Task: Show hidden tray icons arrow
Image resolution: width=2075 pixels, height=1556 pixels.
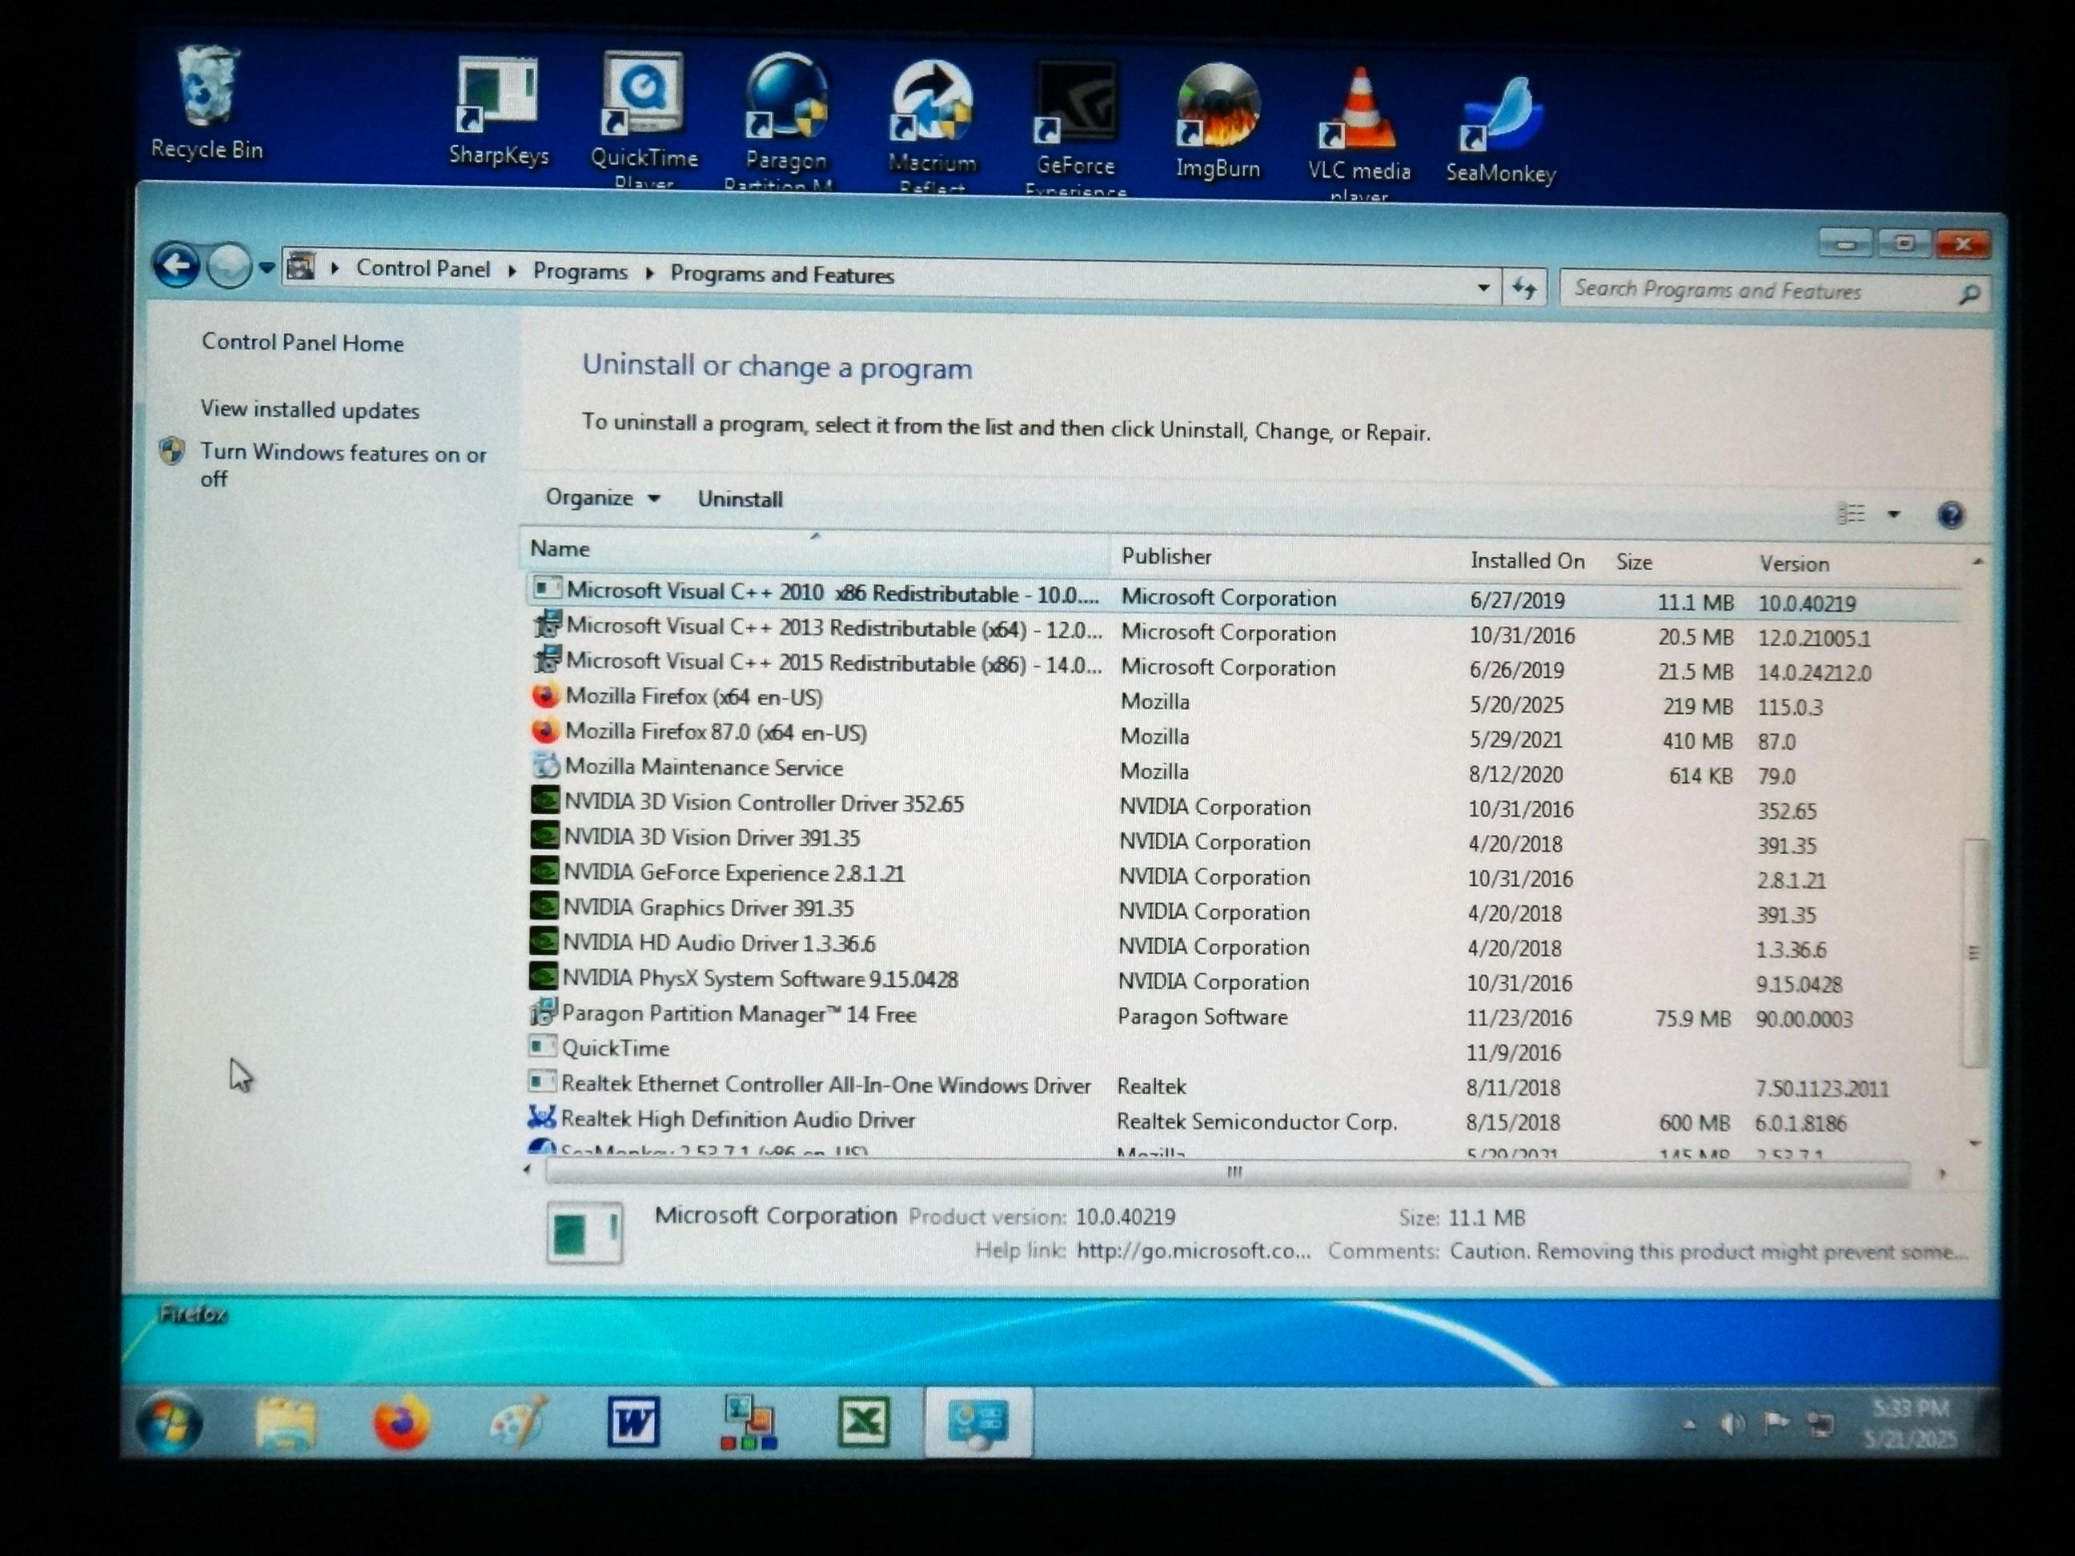Action: pyautogui.click(x=1688, y=1425)
